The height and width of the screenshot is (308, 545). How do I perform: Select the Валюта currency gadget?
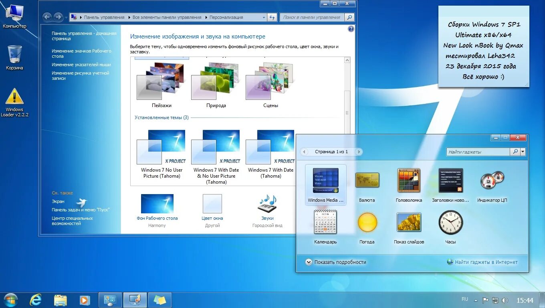pyautogui.click(x=367, y=185)
